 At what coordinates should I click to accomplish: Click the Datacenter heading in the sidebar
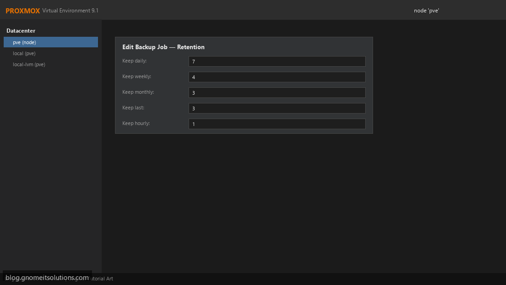coord(21,31)
